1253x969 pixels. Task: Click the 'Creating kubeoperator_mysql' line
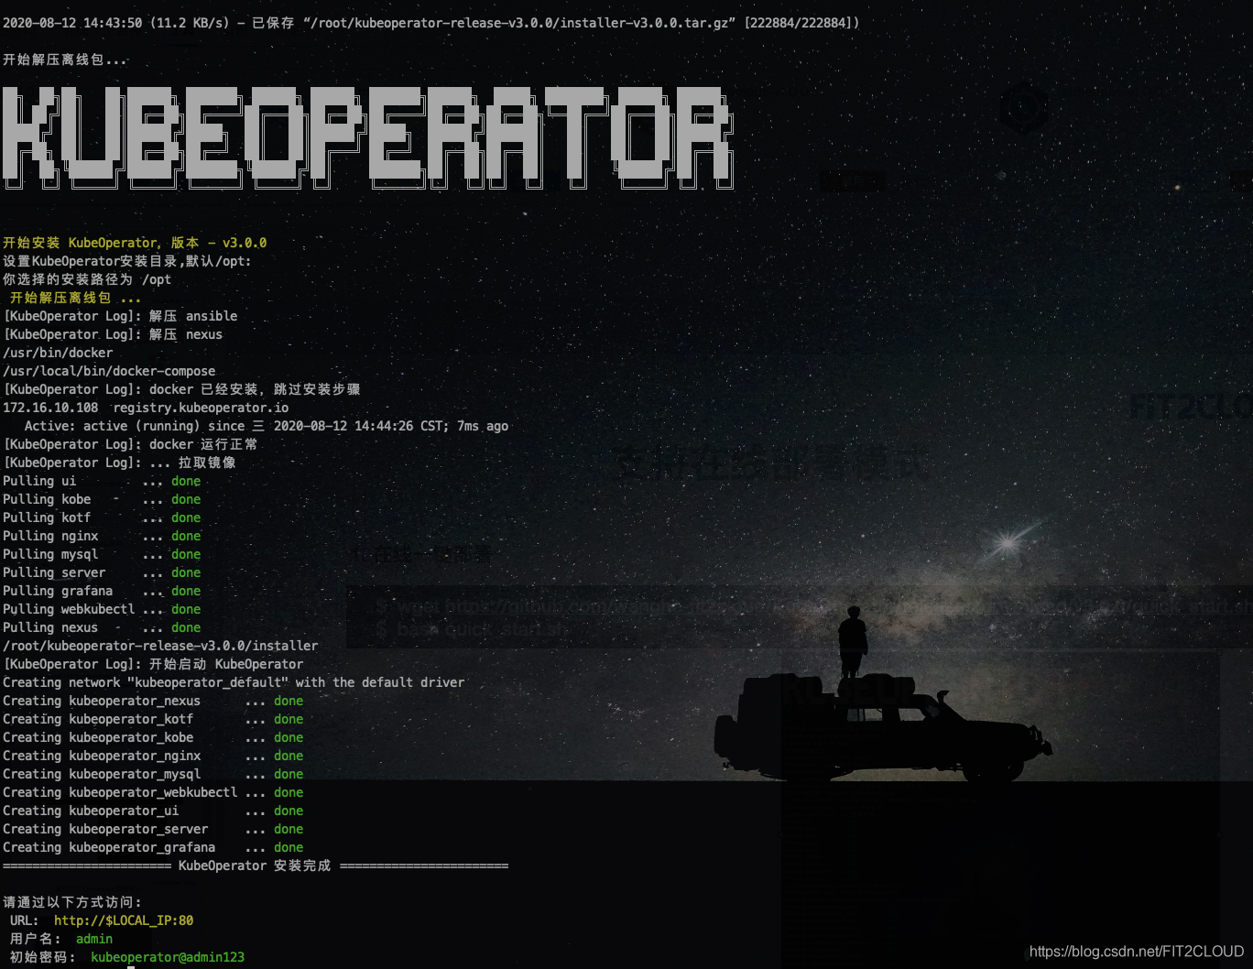coord(153,774)
